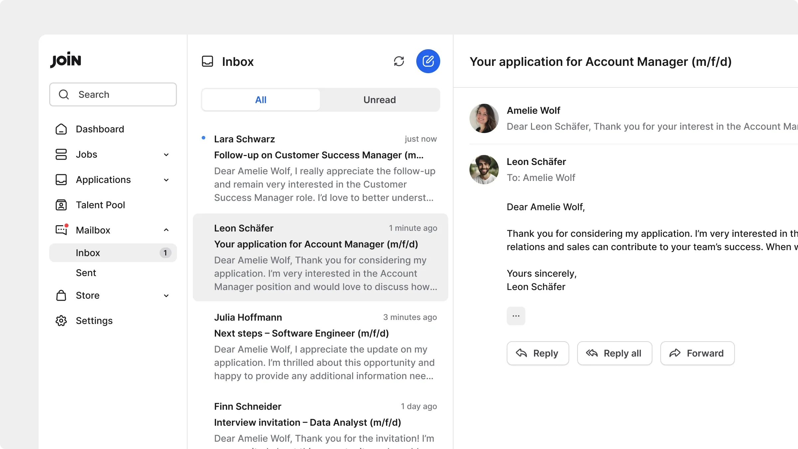Show the quoted text via the ellipsis button

click(516, 316)
